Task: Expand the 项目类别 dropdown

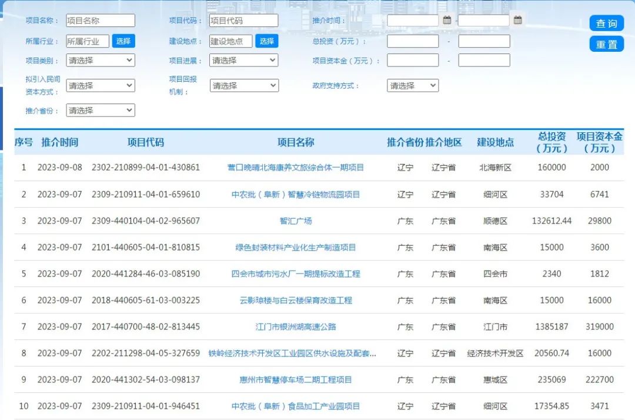Action: click(x=101, y=60)
